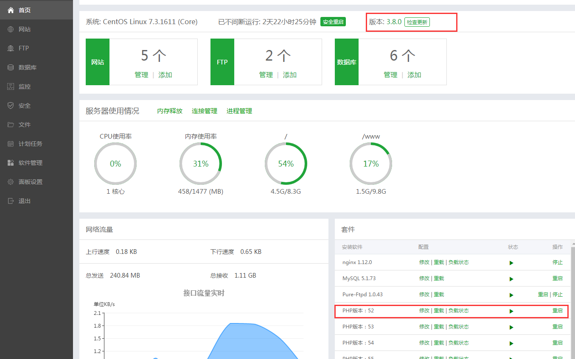Click 重载 for nginx 1.12.0
The width and height of the screenshot is (575, 359).
(439, 262)
